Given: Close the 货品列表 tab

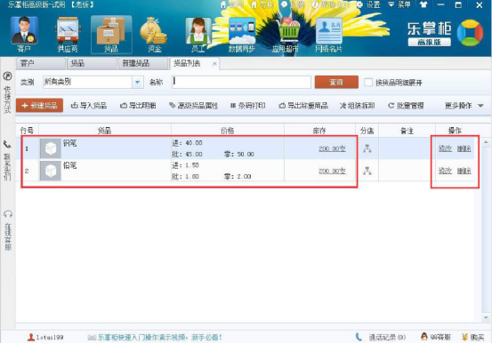Looking at the screenshot, I should click(x=214, y=64).
